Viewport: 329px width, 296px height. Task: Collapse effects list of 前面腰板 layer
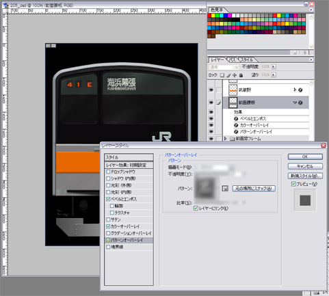295,103
